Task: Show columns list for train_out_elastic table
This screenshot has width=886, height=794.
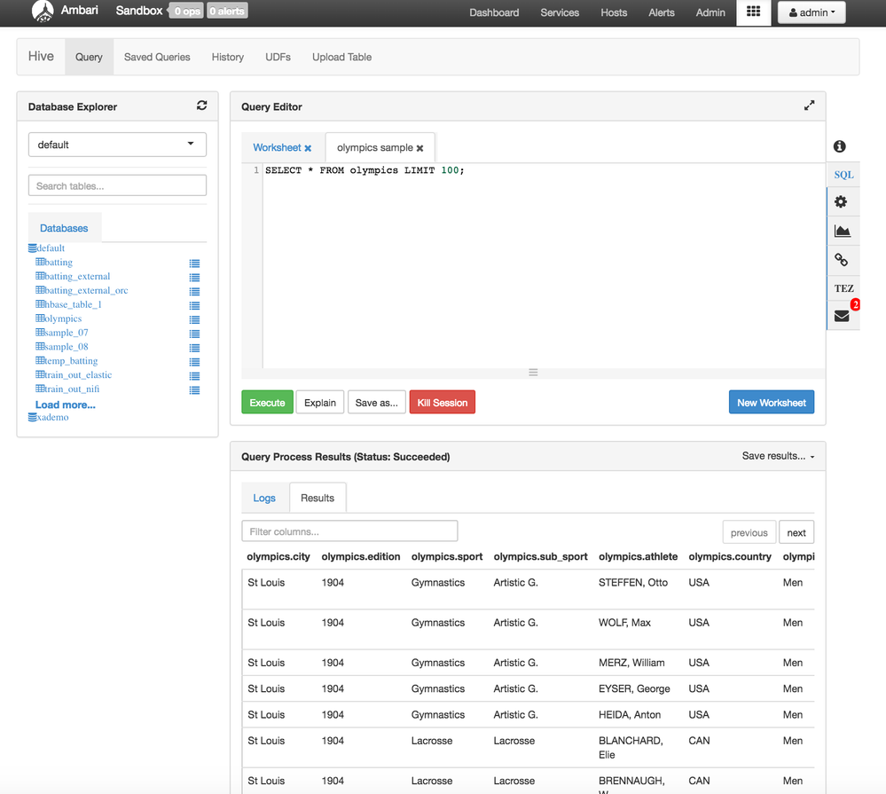Action: pyautogui.click(x=194, y=376)
